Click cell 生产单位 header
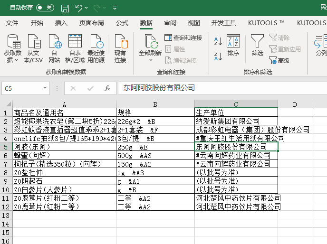 (x=236, y=113)
